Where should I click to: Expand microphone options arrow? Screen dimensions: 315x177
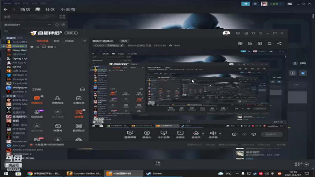(203, 133)
